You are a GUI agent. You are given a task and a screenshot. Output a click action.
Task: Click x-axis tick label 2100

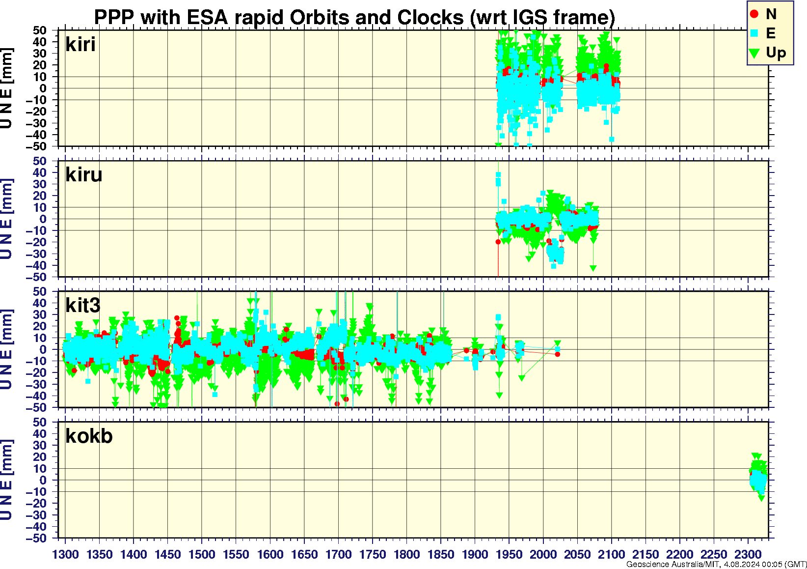(x=612, y=554)
